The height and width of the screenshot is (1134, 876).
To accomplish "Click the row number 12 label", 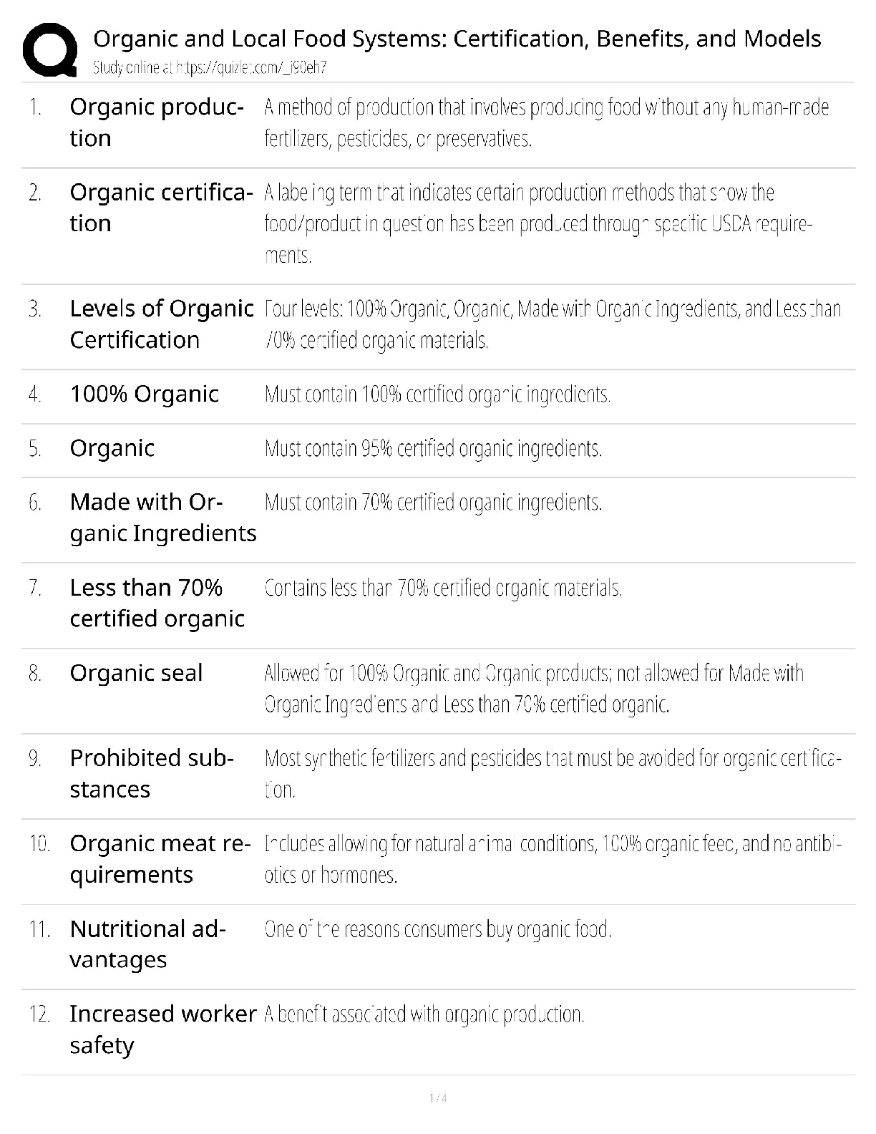I will click(x=39, y=1014).
